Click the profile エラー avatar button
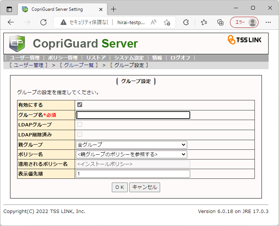This screenshot has width=279, height=226. tap(244, 22)
